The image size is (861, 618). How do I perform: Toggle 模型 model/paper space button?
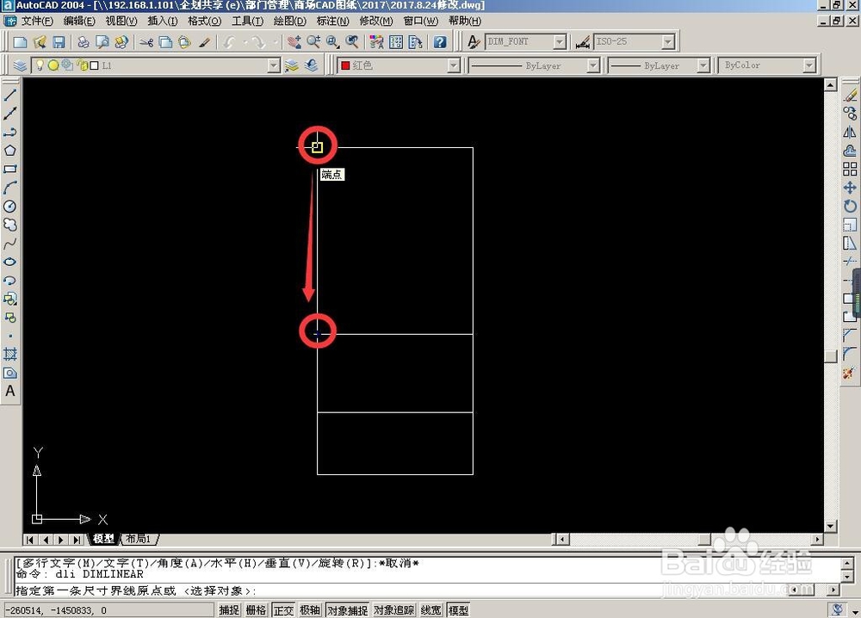459,609
